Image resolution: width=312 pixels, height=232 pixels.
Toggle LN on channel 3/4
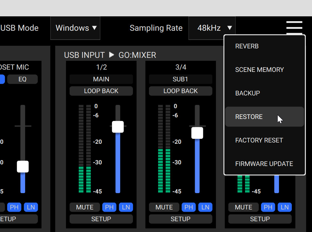(205, 207)
